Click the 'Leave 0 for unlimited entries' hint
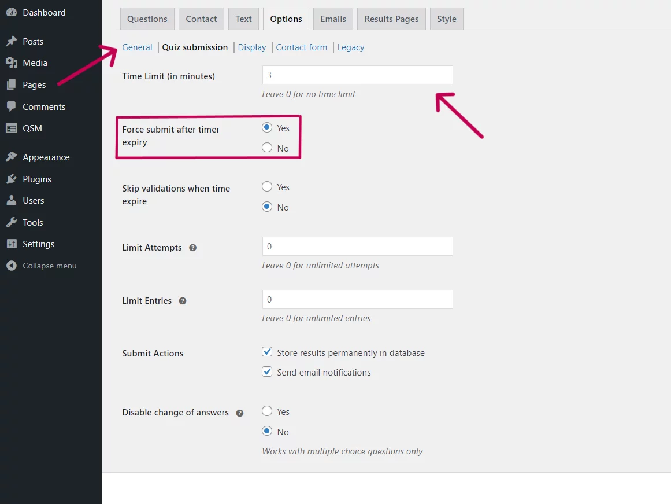 click(316, 318)
